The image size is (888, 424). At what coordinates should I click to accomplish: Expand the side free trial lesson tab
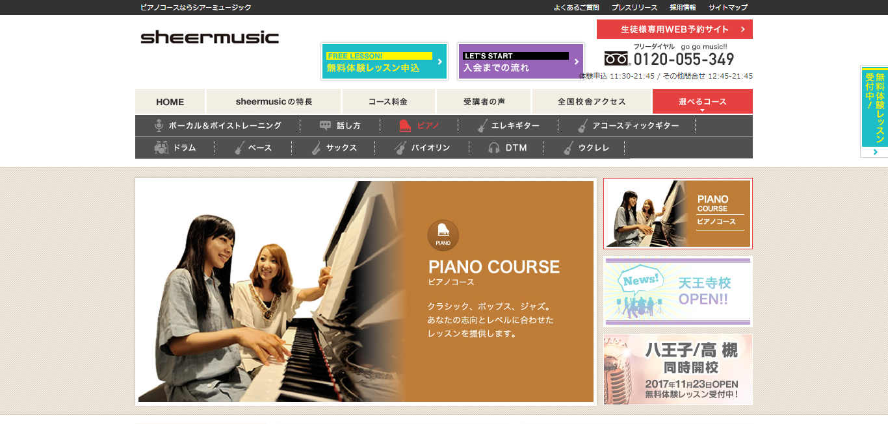point(874,110)
